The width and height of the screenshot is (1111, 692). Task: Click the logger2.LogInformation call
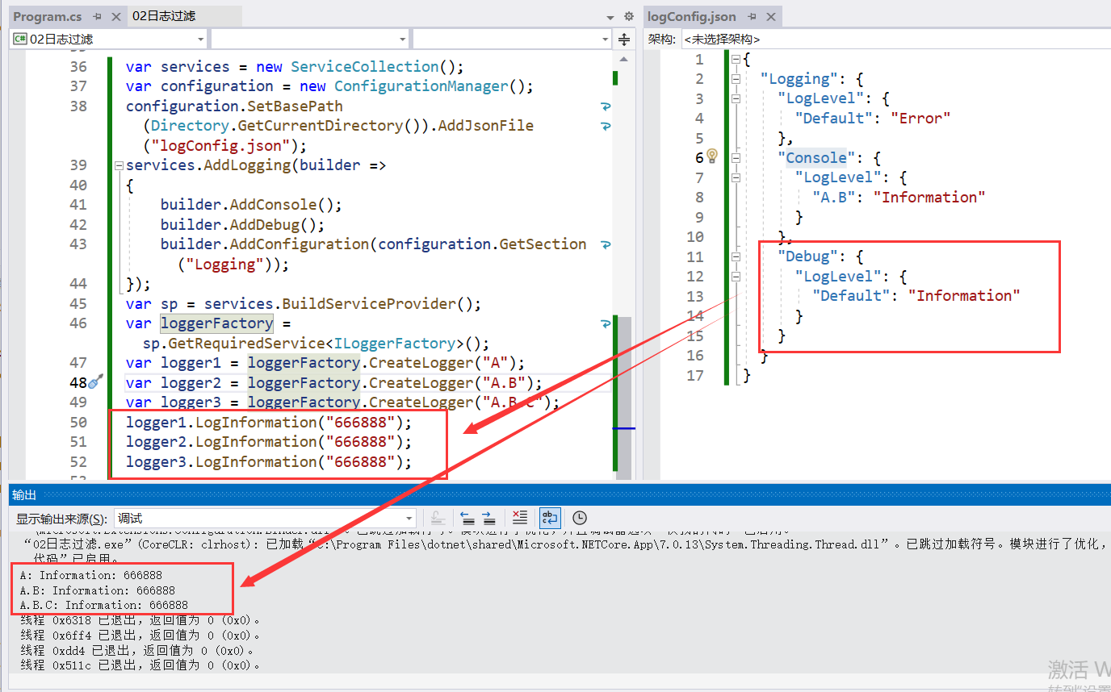point(269,442)
